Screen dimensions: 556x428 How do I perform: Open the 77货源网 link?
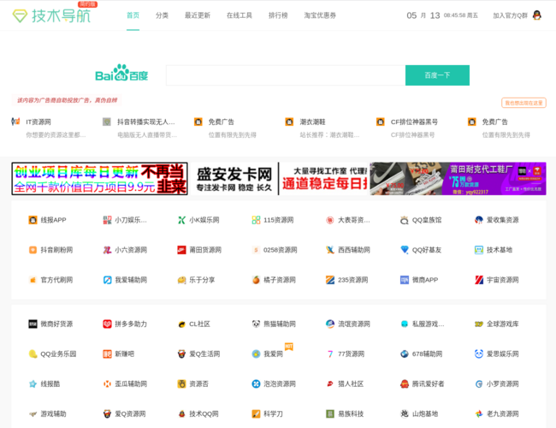point(351,354)
